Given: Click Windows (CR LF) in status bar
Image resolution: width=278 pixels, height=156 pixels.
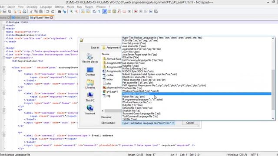Looking at the screenshot, I should tap(237, 155).
